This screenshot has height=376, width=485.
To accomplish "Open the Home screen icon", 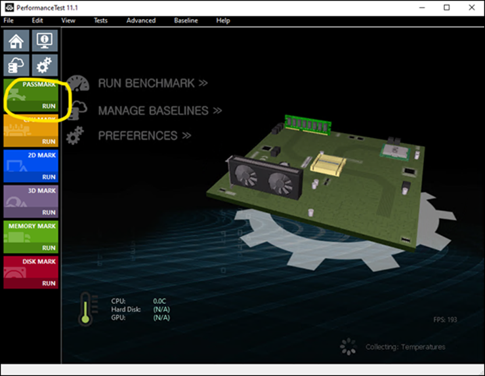I will (16, 41).
